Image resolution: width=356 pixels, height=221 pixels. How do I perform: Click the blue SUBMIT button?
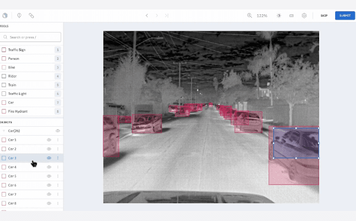(x=345, y=15)
